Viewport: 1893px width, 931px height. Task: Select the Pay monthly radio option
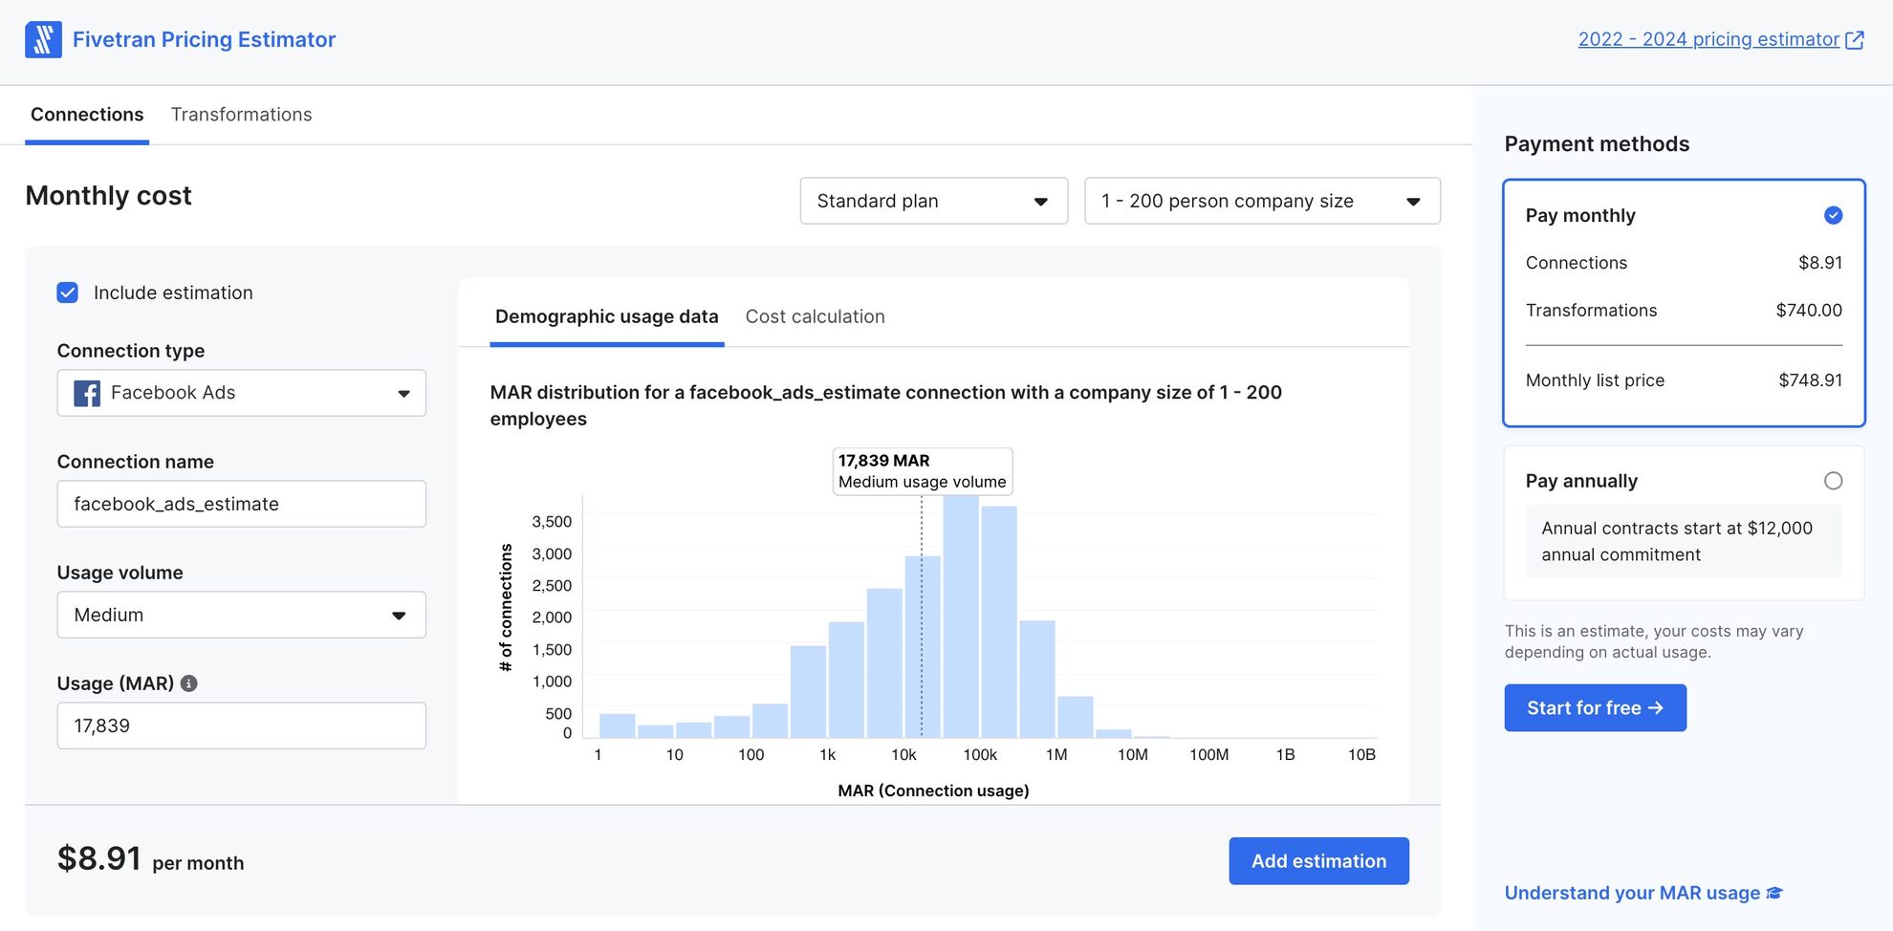(x=1833, y=215)
